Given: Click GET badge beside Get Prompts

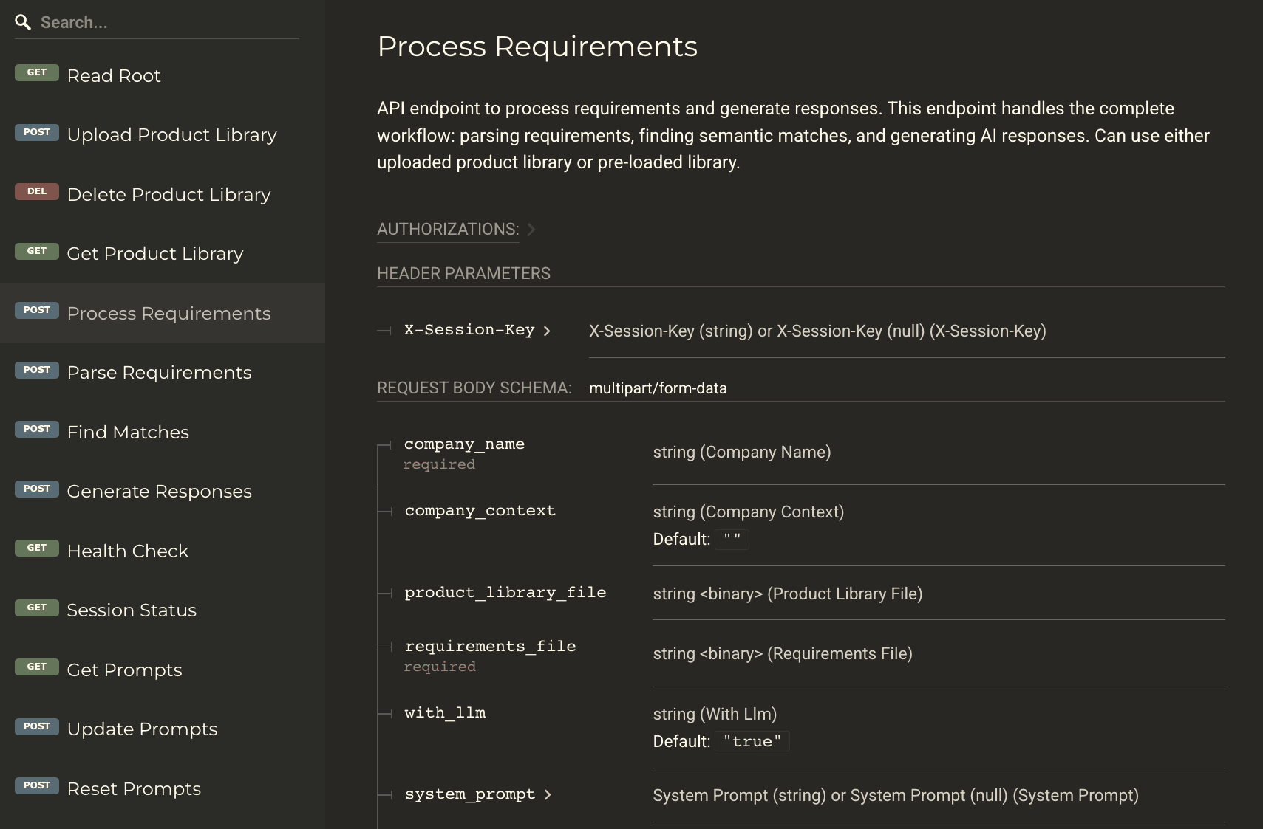Looking at the screenshot, I should coord(37,667).
